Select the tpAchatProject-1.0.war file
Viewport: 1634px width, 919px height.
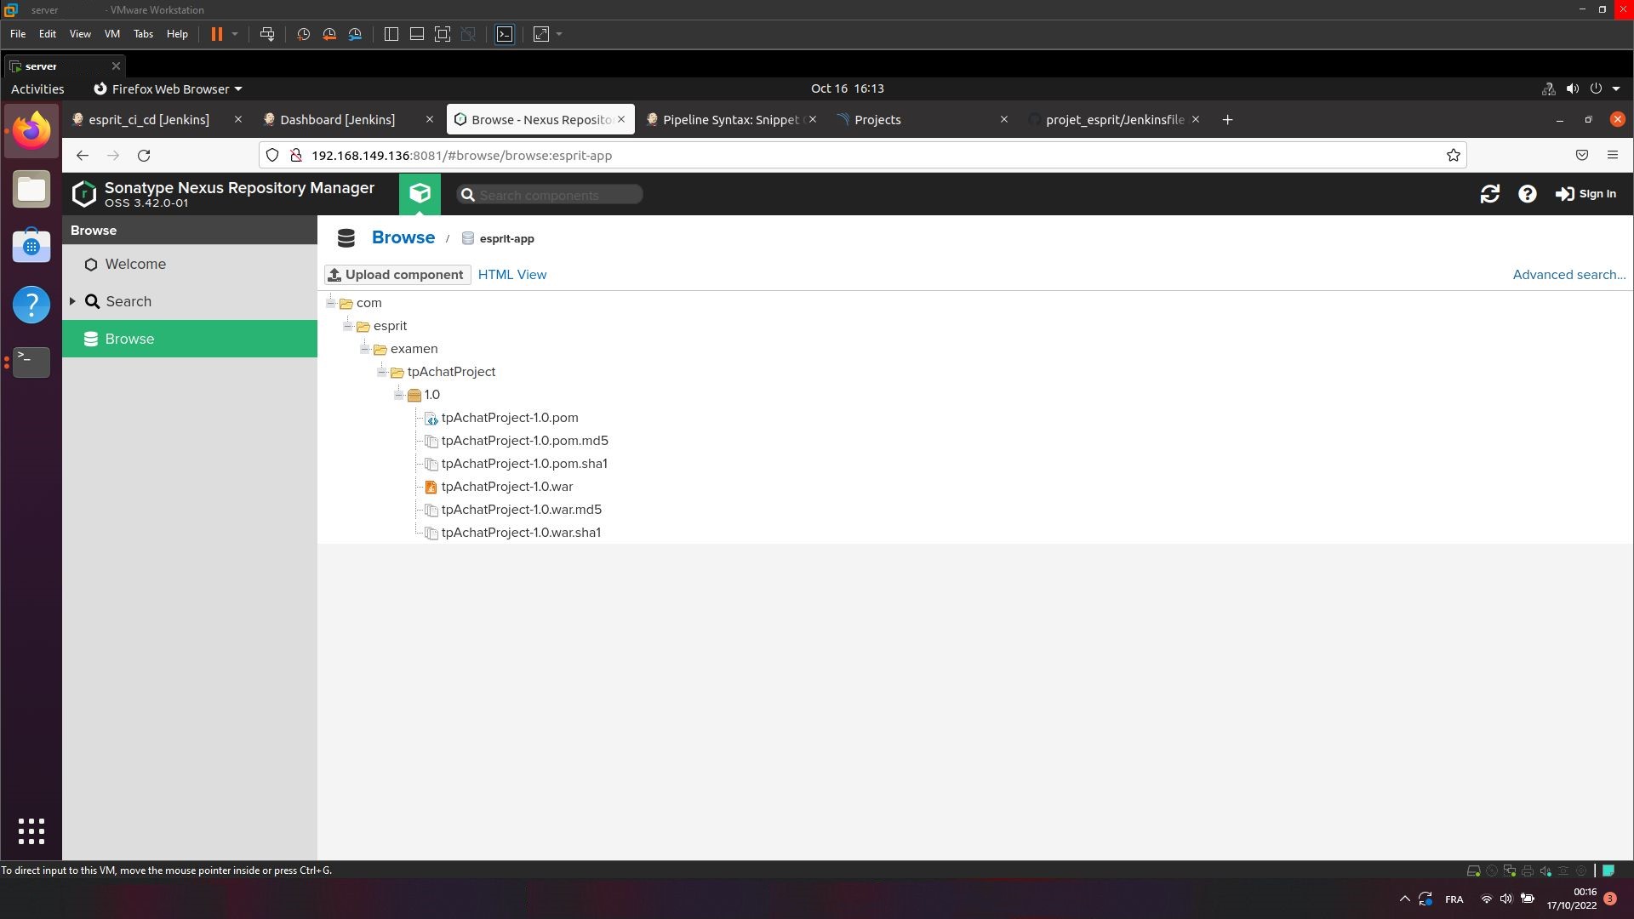506,486
